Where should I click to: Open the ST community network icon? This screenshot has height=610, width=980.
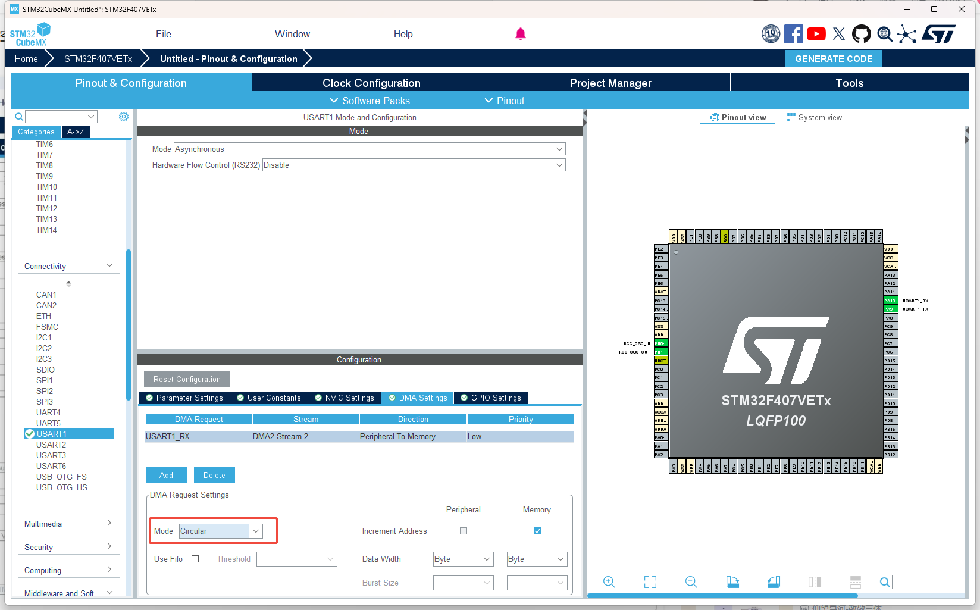coord(907,34)
